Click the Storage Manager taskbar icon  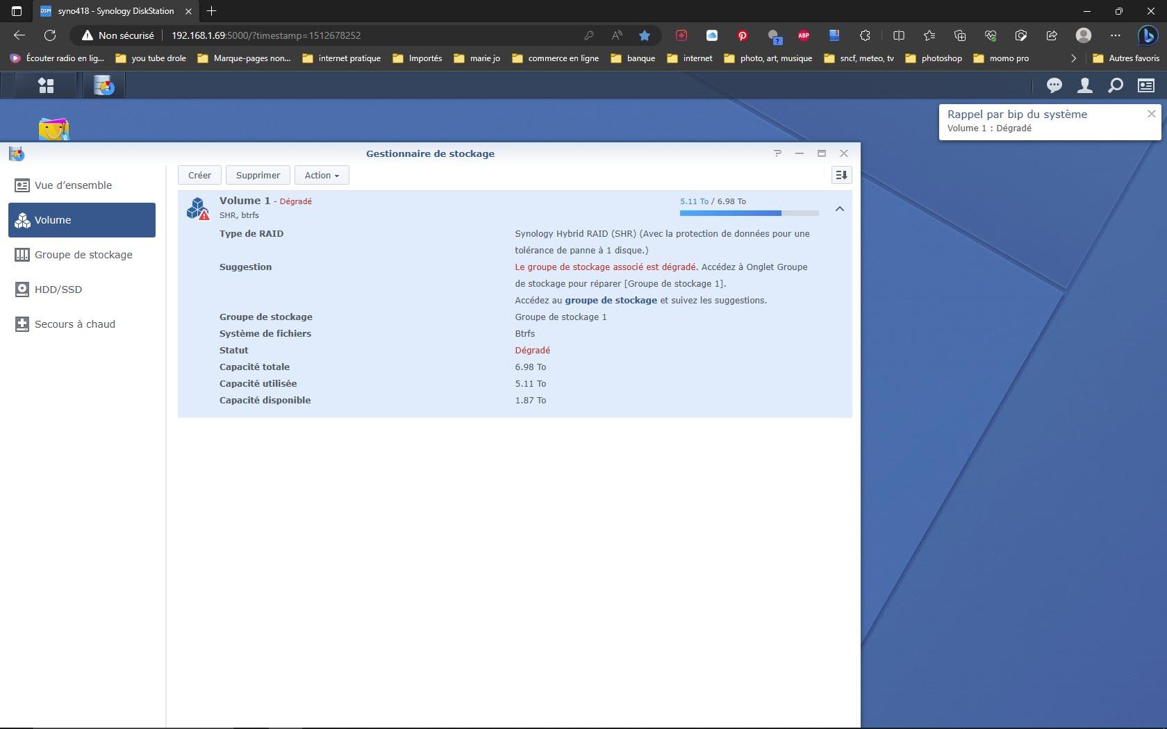click(x=104, y=85)
